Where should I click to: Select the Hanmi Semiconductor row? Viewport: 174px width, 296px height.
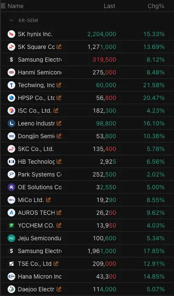tap(87, 72)
